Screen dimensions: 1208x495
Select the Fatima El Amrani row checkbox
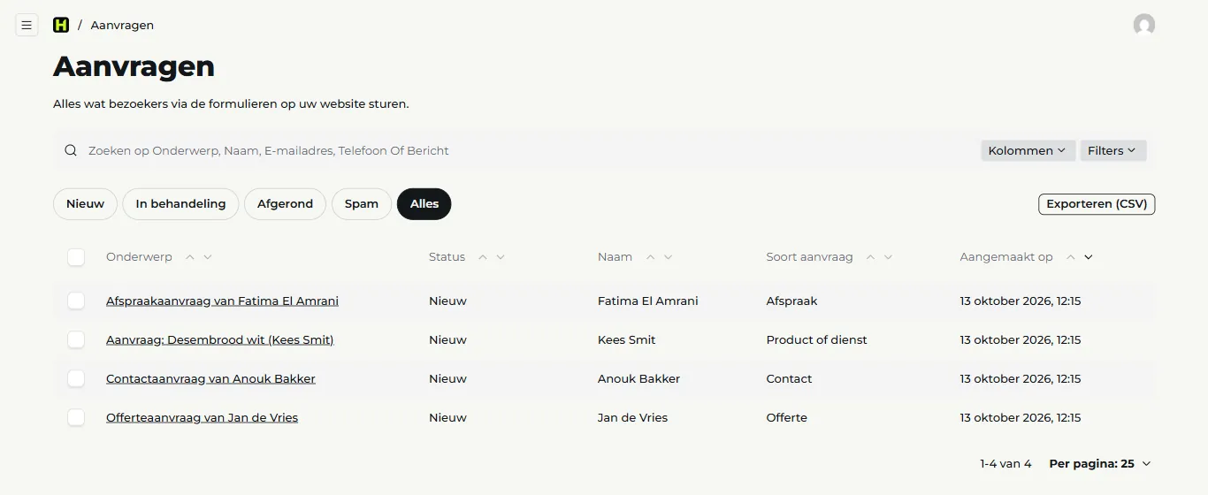(76, 301)
